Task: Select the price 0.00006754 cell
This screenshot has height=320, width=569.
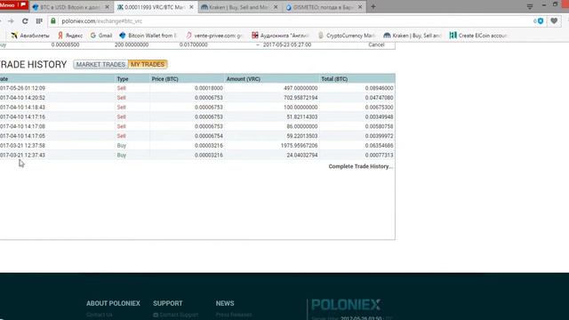Action: 209,136
